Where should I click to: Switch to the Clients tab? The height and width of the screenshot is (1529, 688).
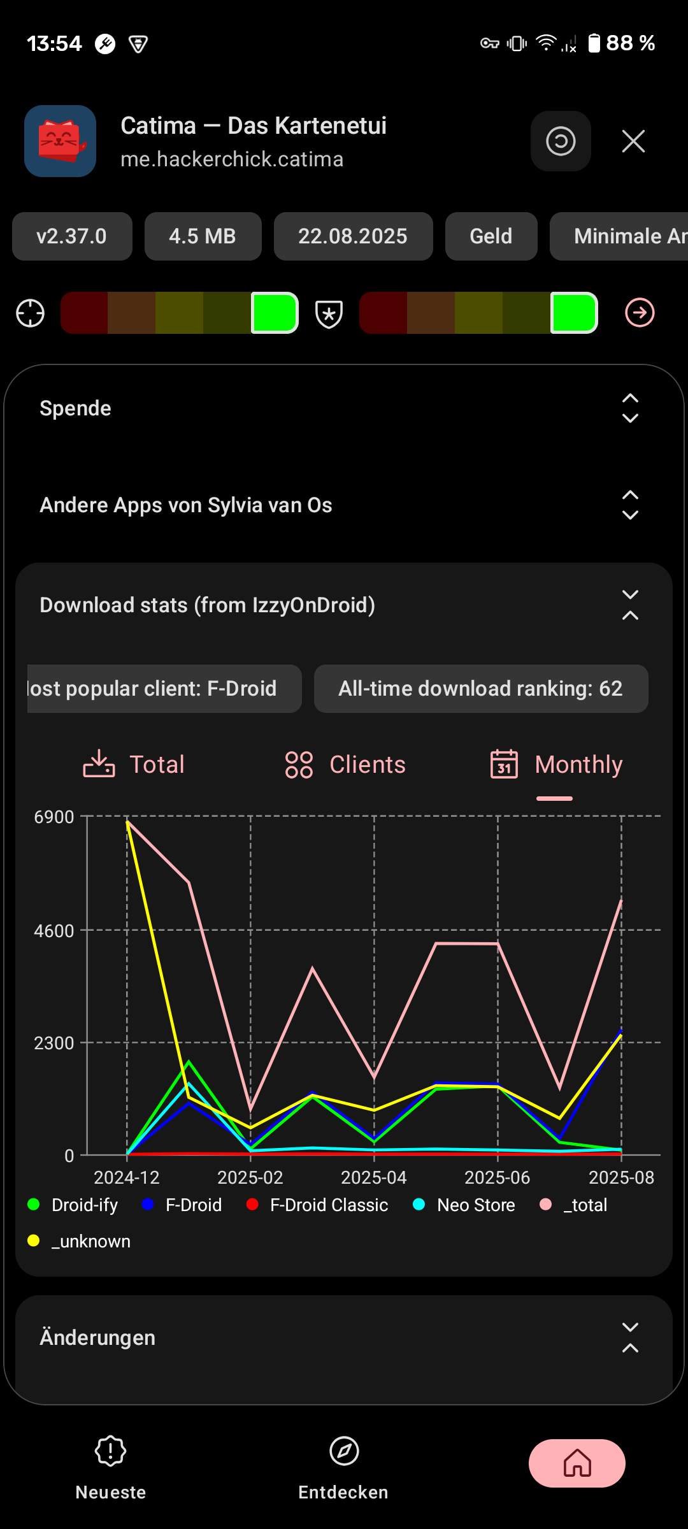tap(345, 764)
